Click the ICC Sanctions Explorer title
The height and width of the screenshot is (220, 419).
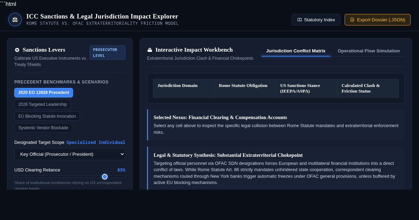point(102,16)
